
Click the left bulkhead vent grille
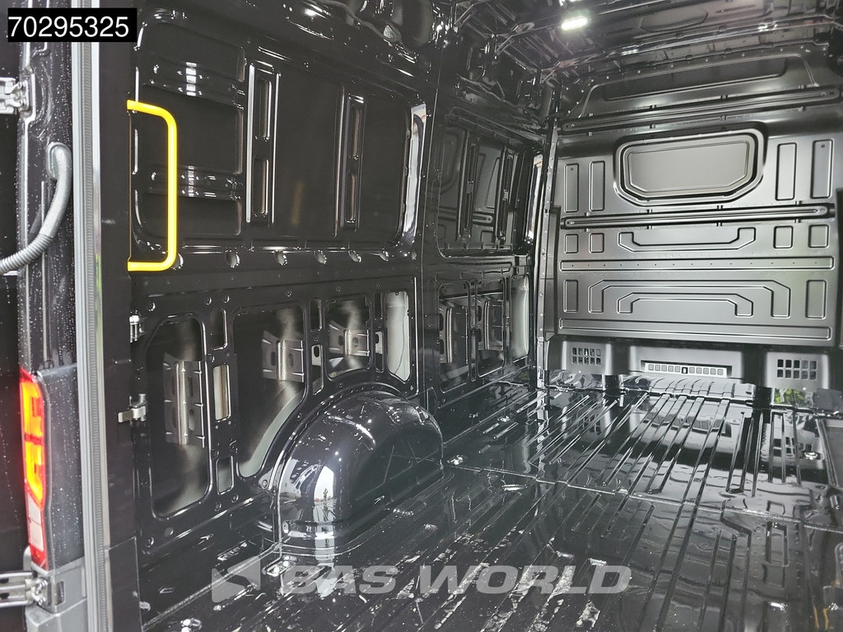click(585, 356)
